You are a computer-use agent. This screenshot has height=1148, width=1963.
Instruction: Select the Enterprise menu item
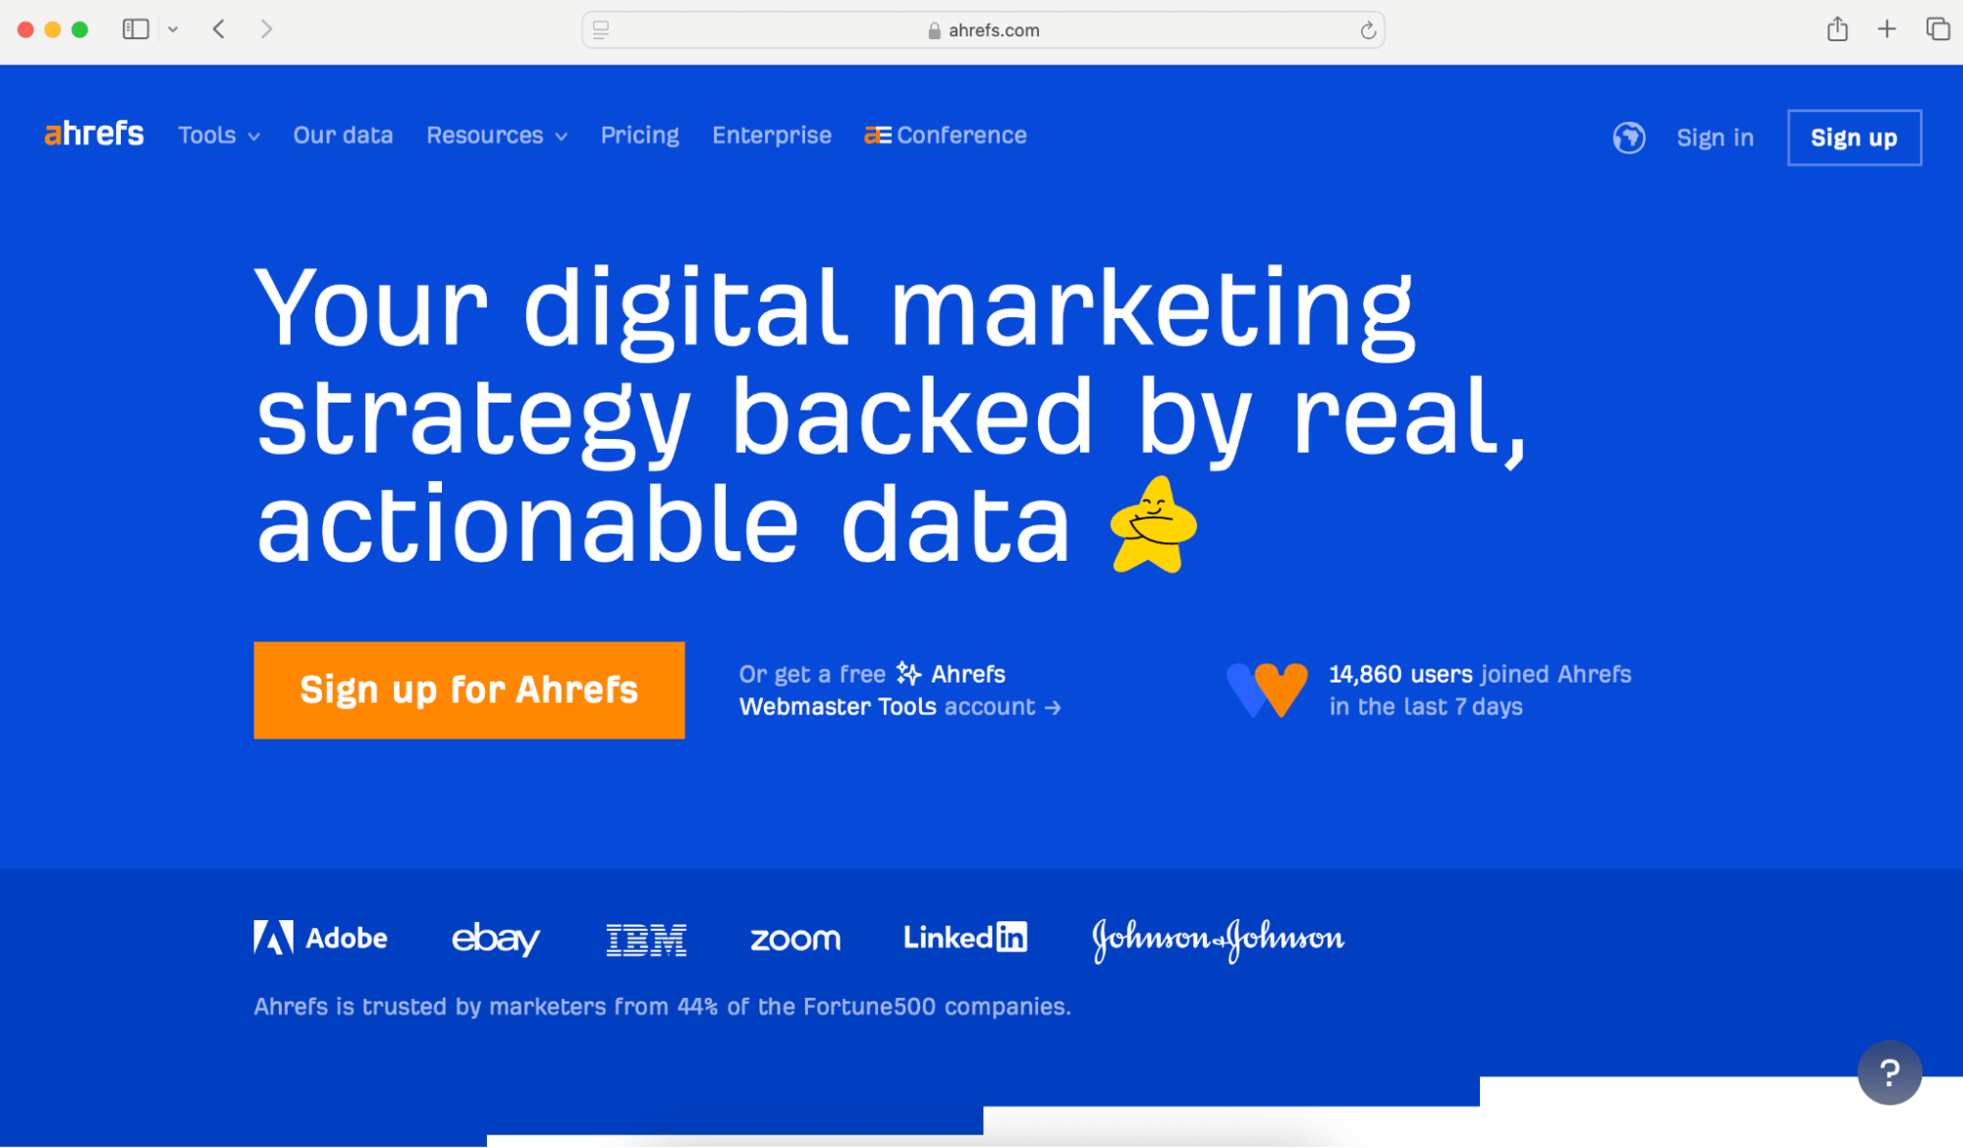click(771, 136)
